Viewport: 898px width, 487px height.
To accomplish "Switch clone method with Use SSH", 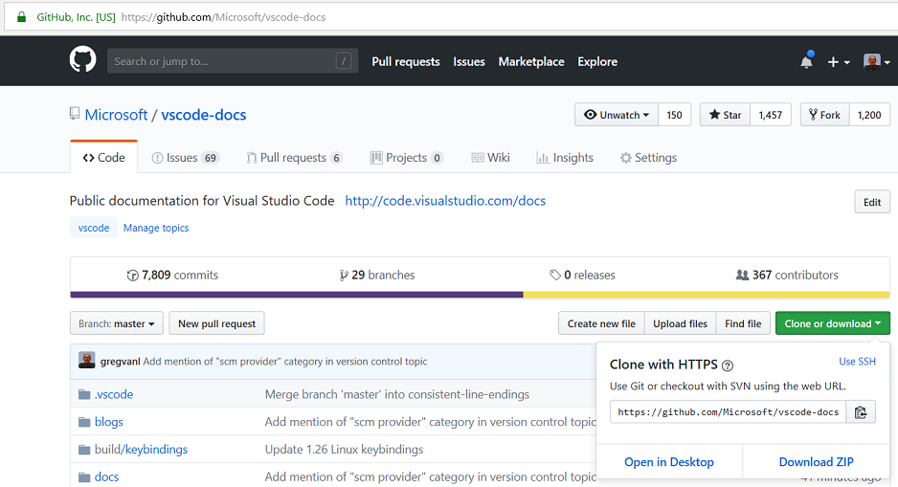I will [x=858, y=361].
